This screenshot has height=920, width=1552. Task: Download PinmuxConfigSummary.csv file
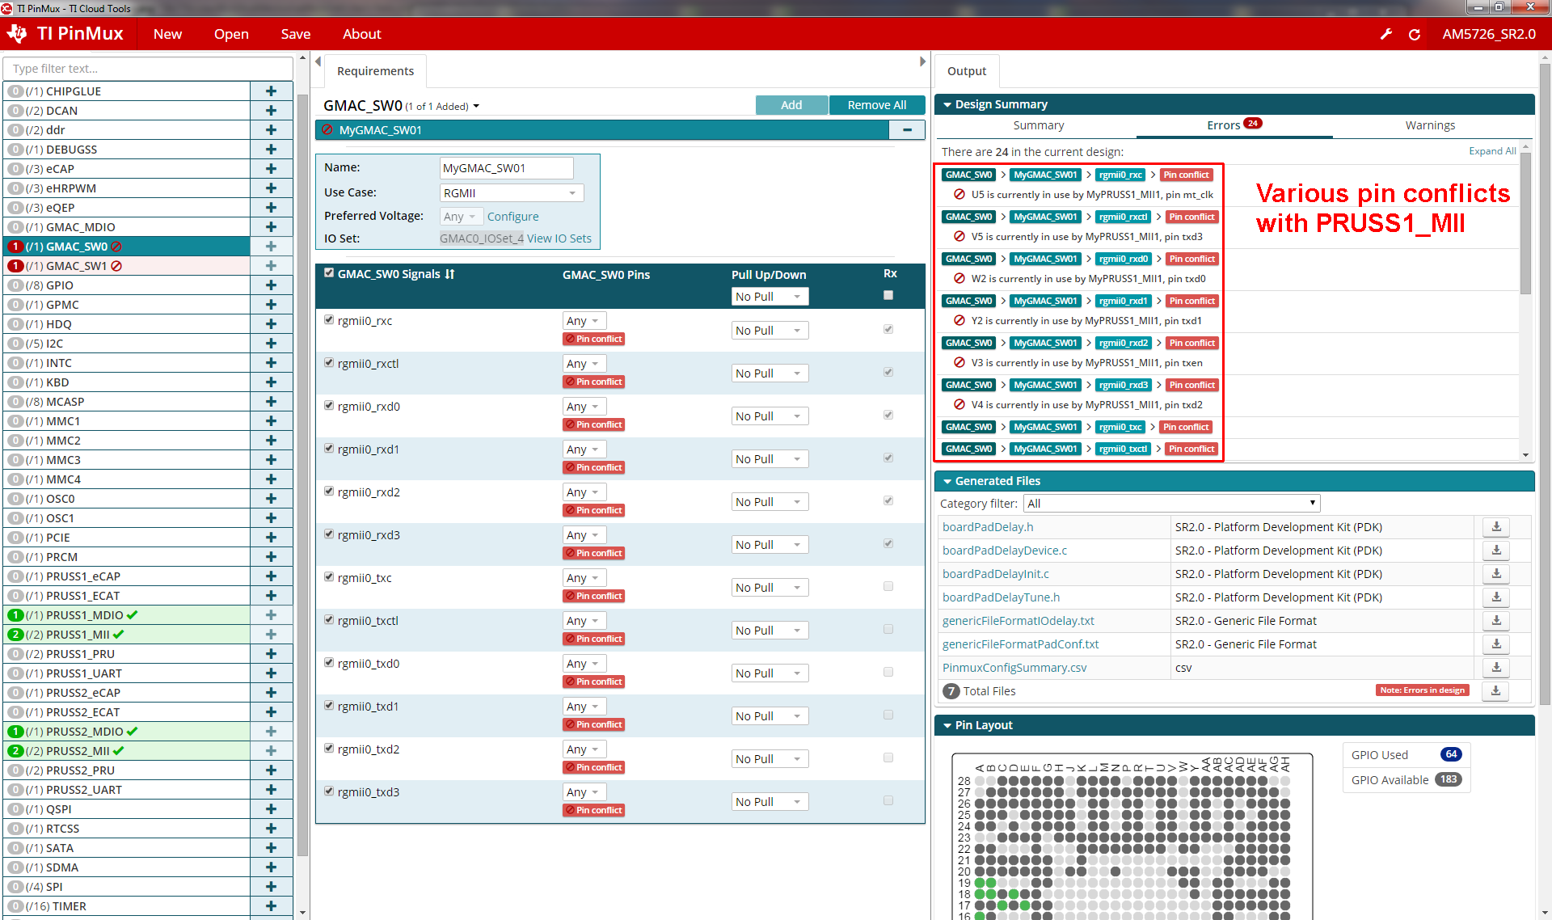[x=1495, y=668]
